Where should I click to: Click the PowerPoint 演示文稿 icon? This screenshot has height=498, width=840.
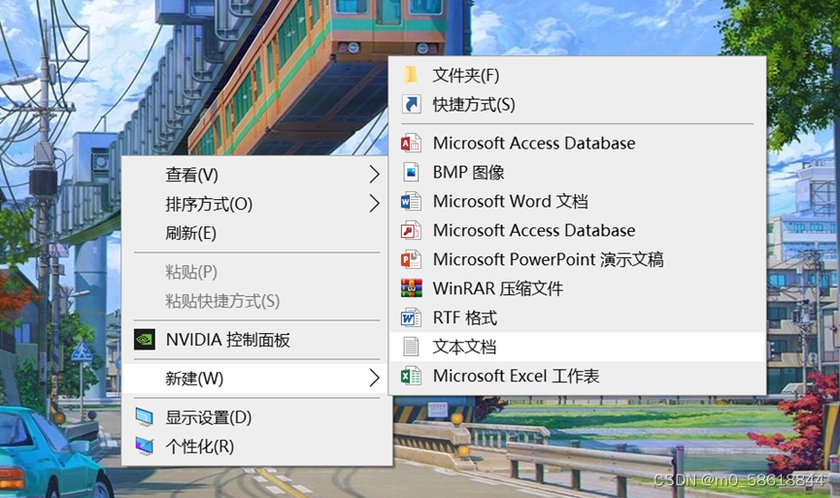click(x=411, y=259)
